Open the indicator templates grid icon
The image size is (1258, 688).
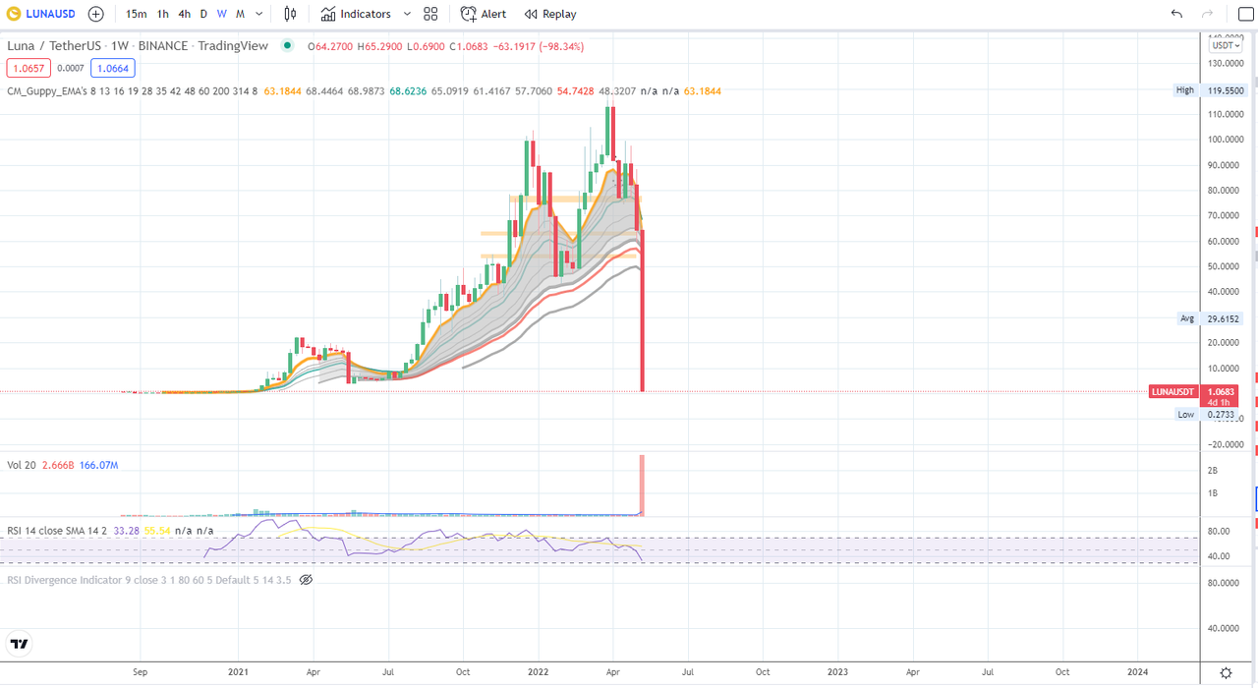tap(430, 14)
